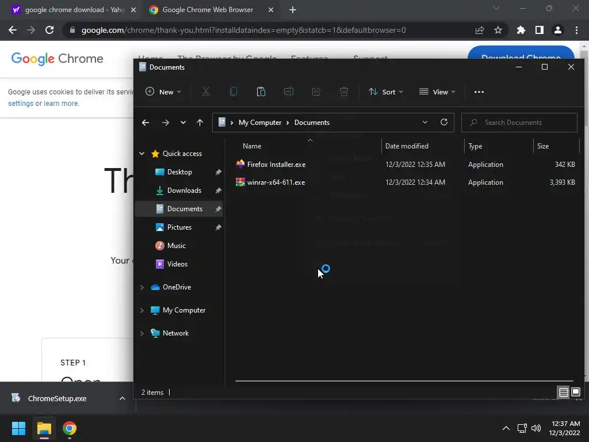Collapse the Quick access tree node

click(x=142, y=153)
